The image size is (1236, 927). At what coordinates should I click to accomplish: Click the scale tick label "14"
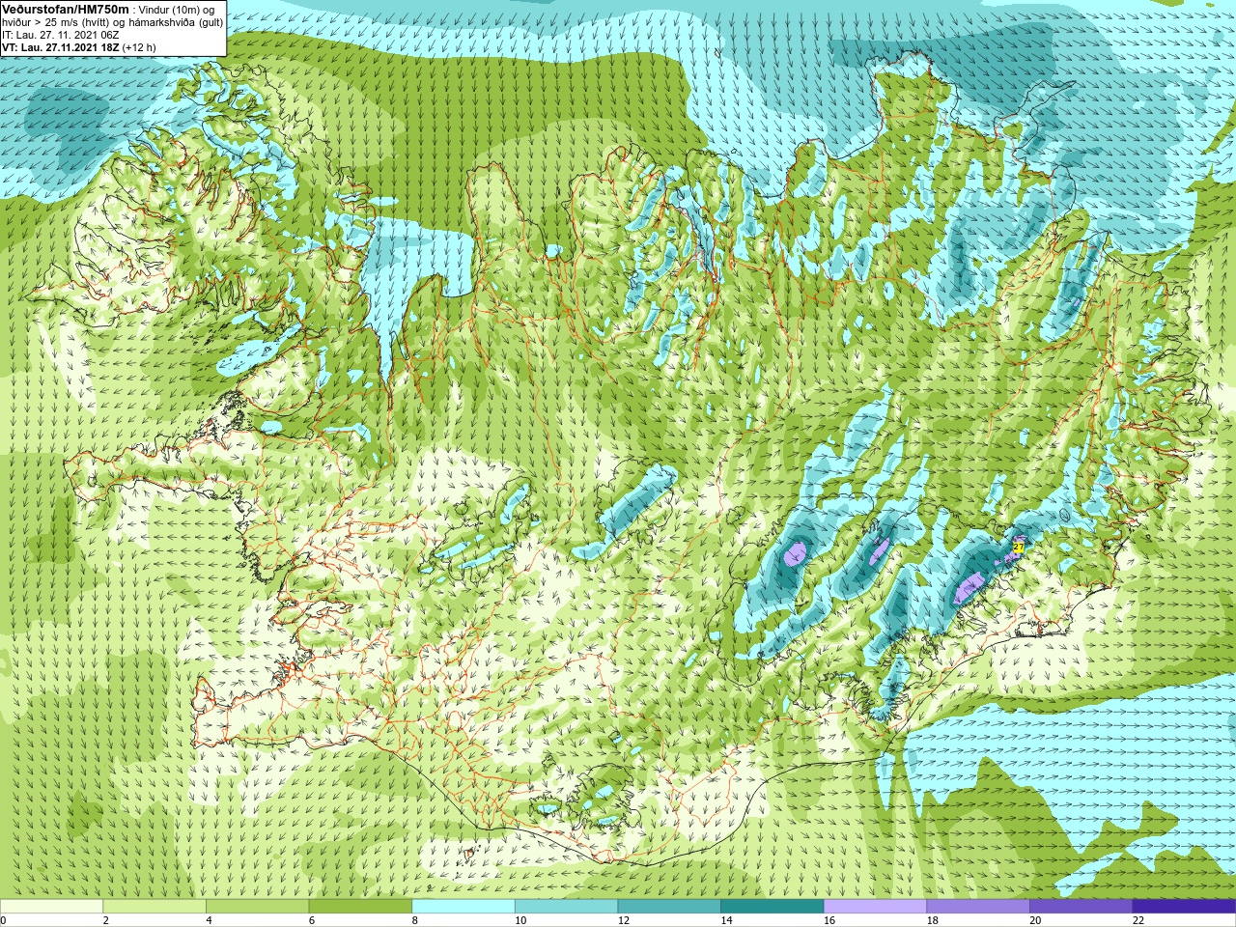point(727,920)
